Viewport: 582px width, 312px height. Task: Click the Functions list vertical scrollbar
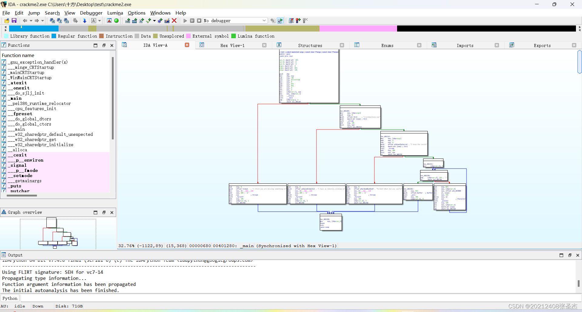pos(113,99)
